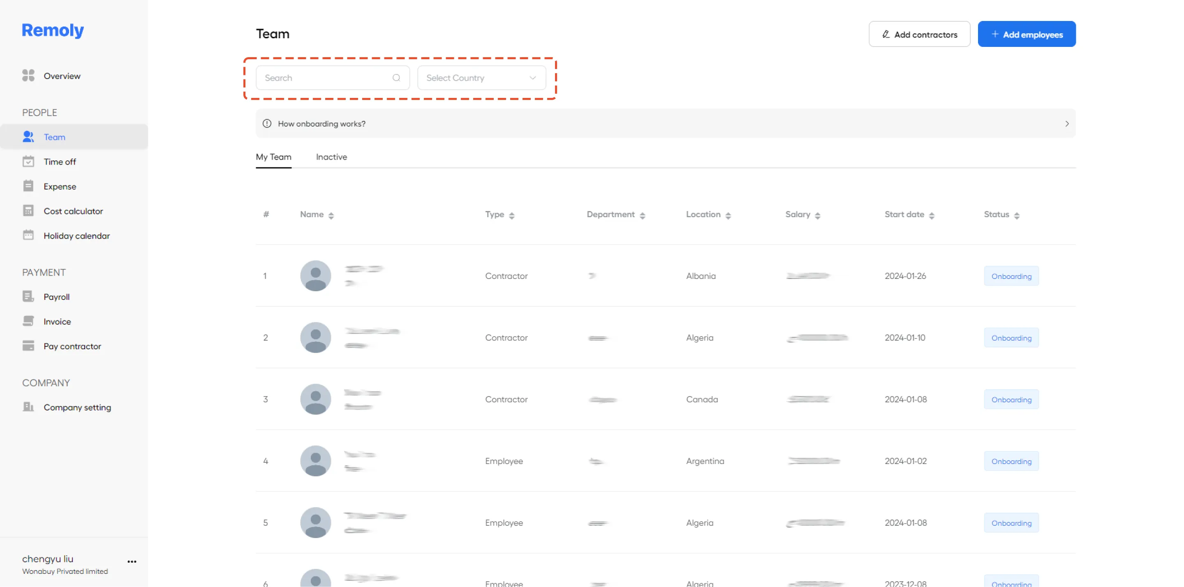Click Onboarding status for Argentina row
This screenshot has width=1184, height=587.
coord(1011,461)
